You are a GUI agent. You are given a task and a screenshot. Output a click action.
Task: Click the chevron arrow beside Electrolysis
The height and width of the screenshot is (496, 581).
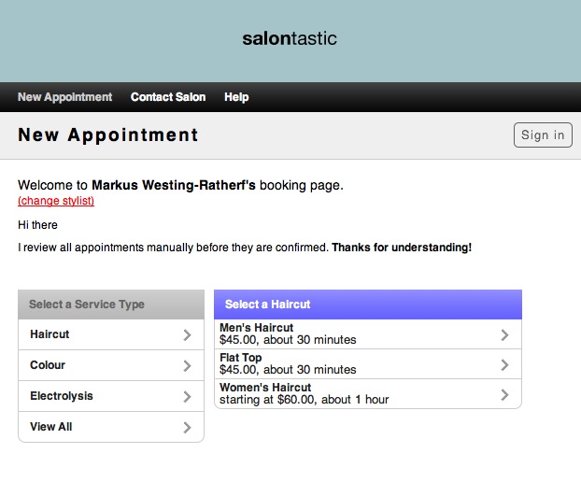tap(187, 396)
